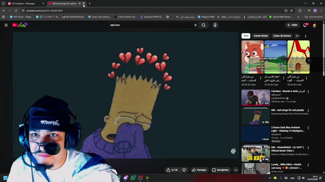Viewport: 325px width, 182px height.
Task: Open the browser extensions puzzle icon
Action: [300, 11]
